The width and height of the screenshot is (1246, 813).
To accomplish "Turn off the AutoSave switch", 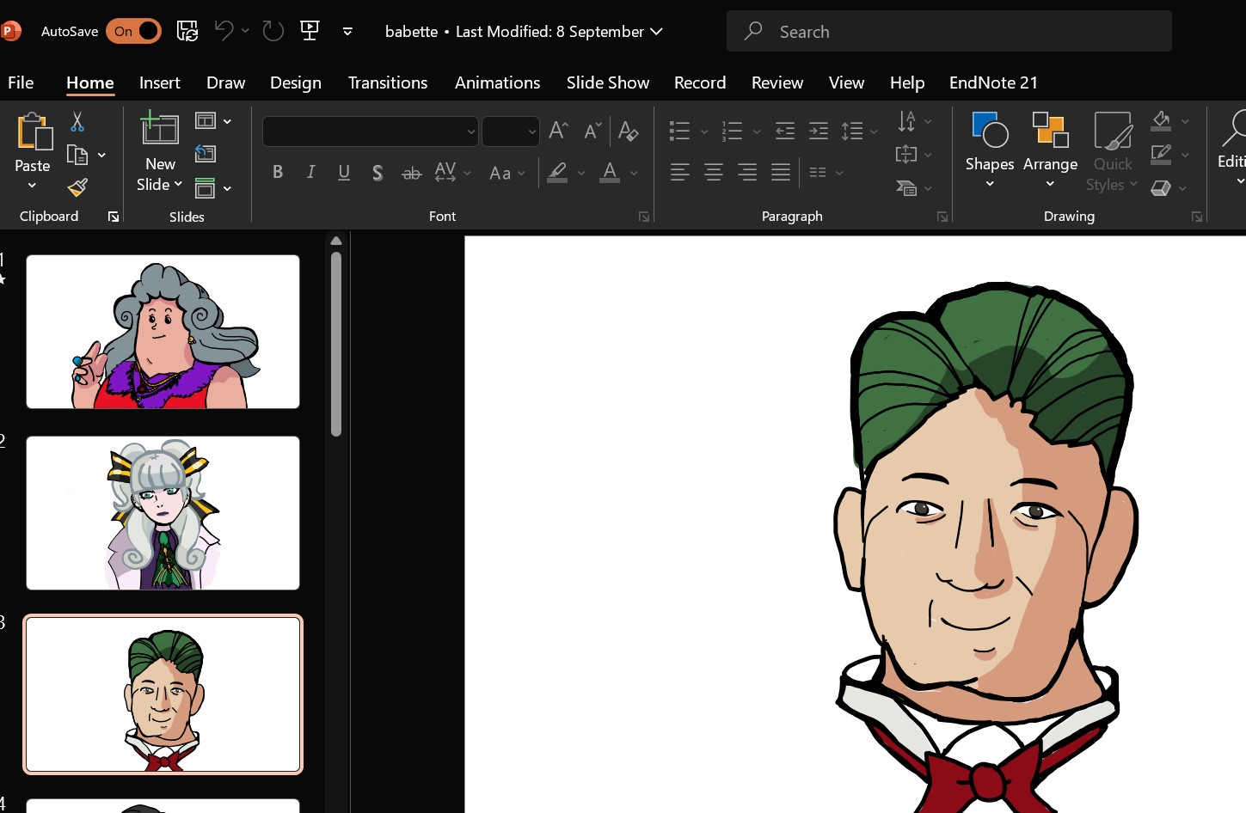I will coord(133,31).
